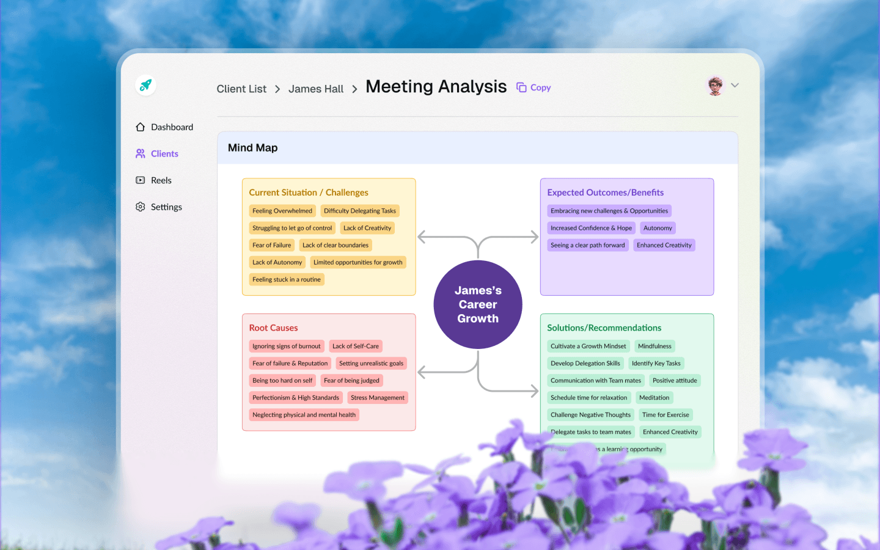Click the Settings gear icon

[x=140, y=207]
